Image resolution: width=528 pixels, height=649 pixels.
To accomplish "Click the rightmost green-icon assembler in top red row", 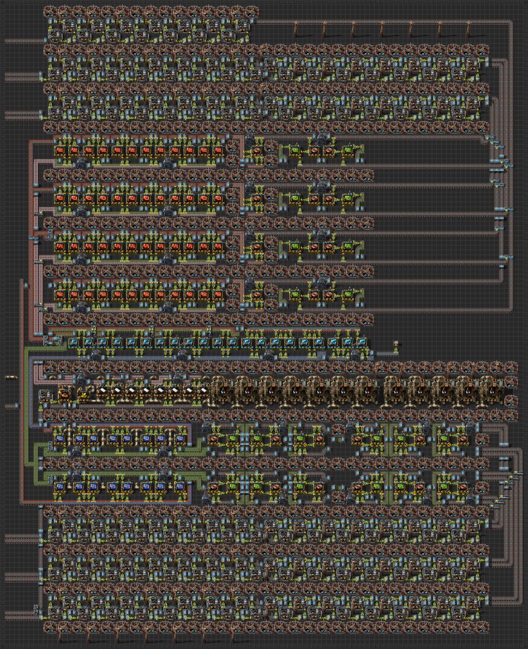I will coord(348,150).
